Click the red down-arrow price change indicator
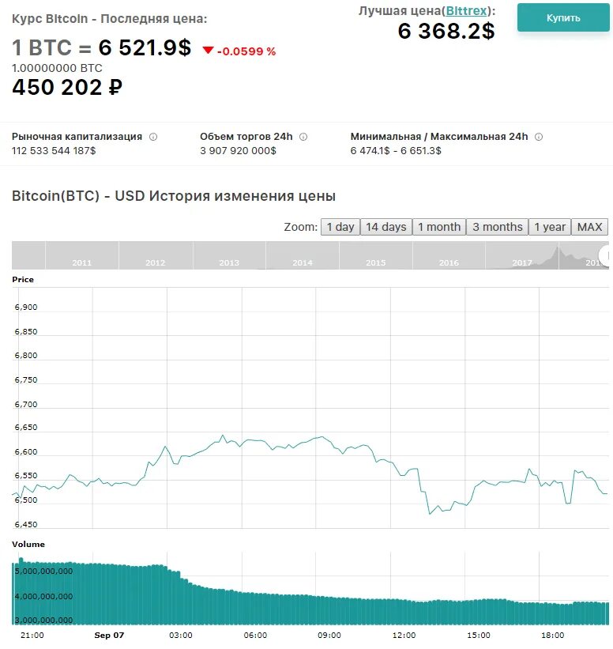The width and height of the screenshot is (613, 649). tap(209, 51)
